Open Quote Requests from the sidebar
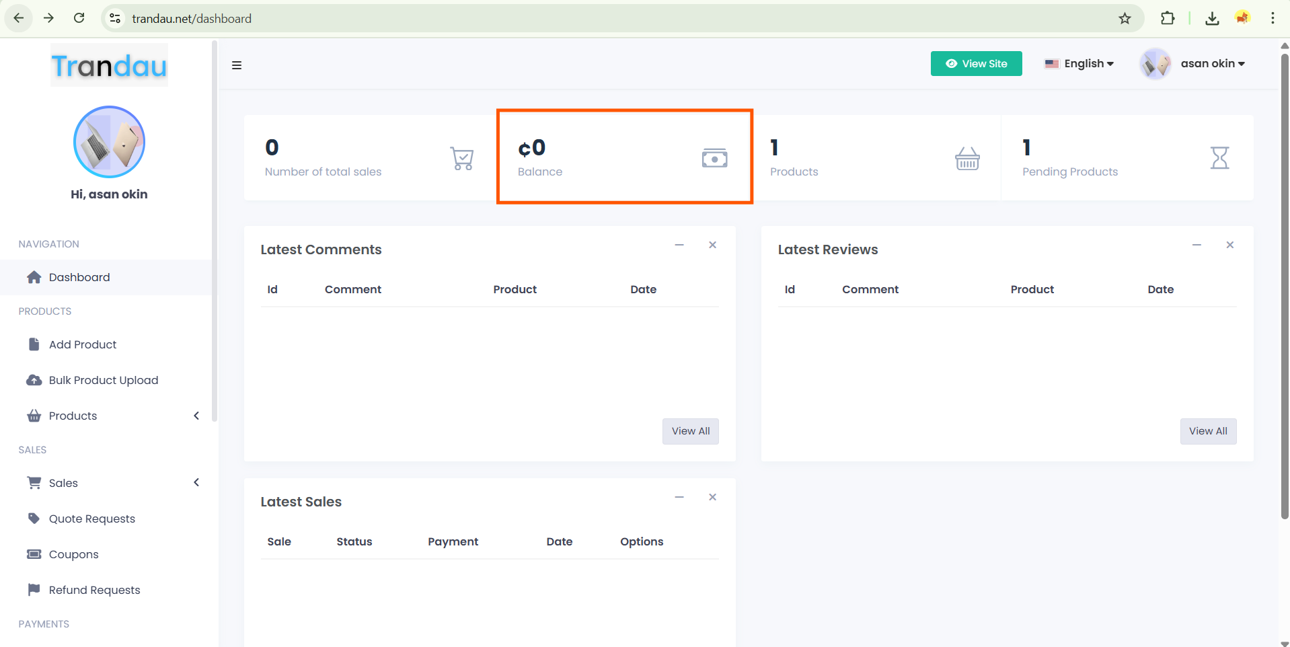1290x647 pixels. point(92,519)
